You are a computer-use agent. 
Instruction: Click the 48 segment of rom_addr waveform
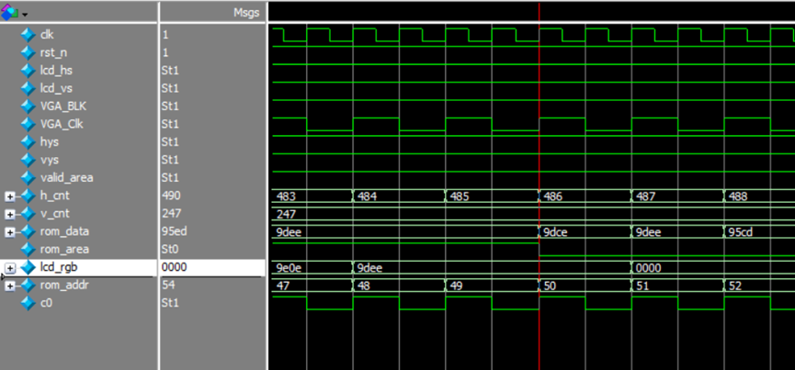click(399, 286)
